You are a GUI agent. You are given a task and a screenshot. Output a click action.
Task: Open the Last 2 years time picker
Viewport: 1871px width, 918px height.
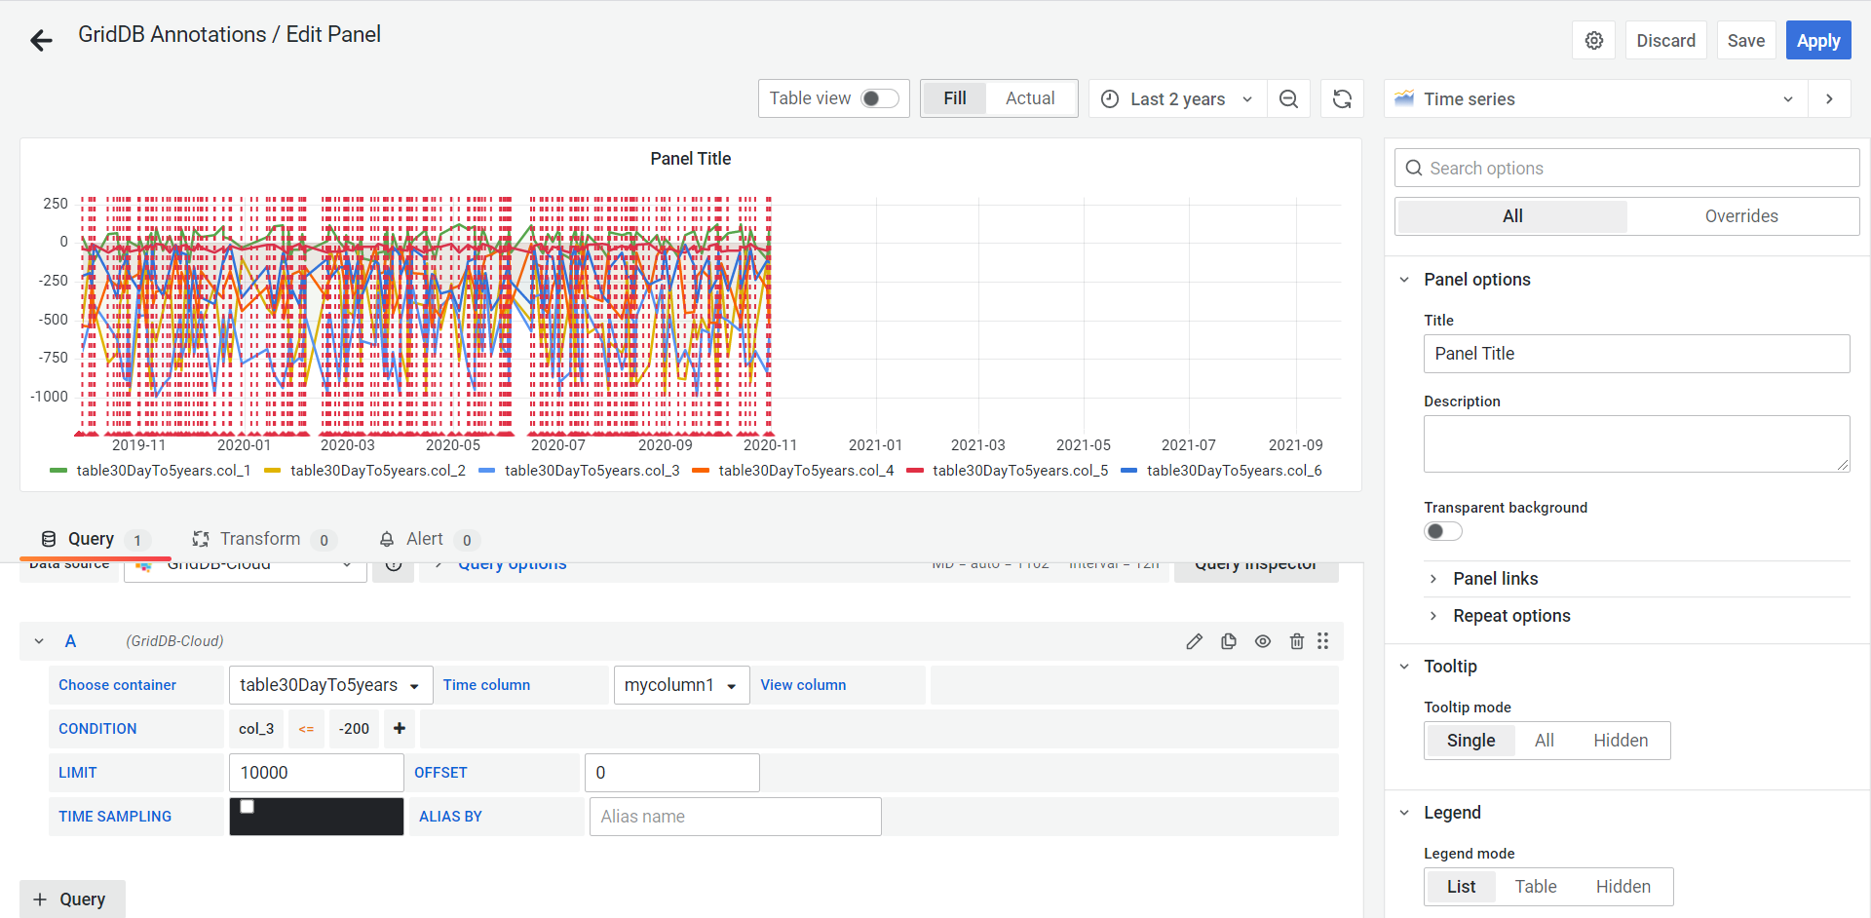1177,99
